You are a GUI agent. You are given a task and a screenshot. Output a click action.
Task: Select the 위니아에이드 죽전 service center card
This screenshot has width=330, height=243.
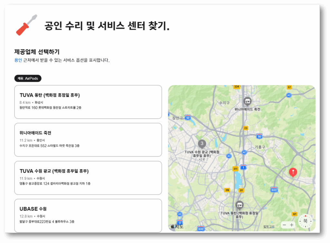tap(88, 140)
